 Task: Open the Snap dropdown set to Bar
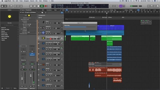click(x=119, y=10)
